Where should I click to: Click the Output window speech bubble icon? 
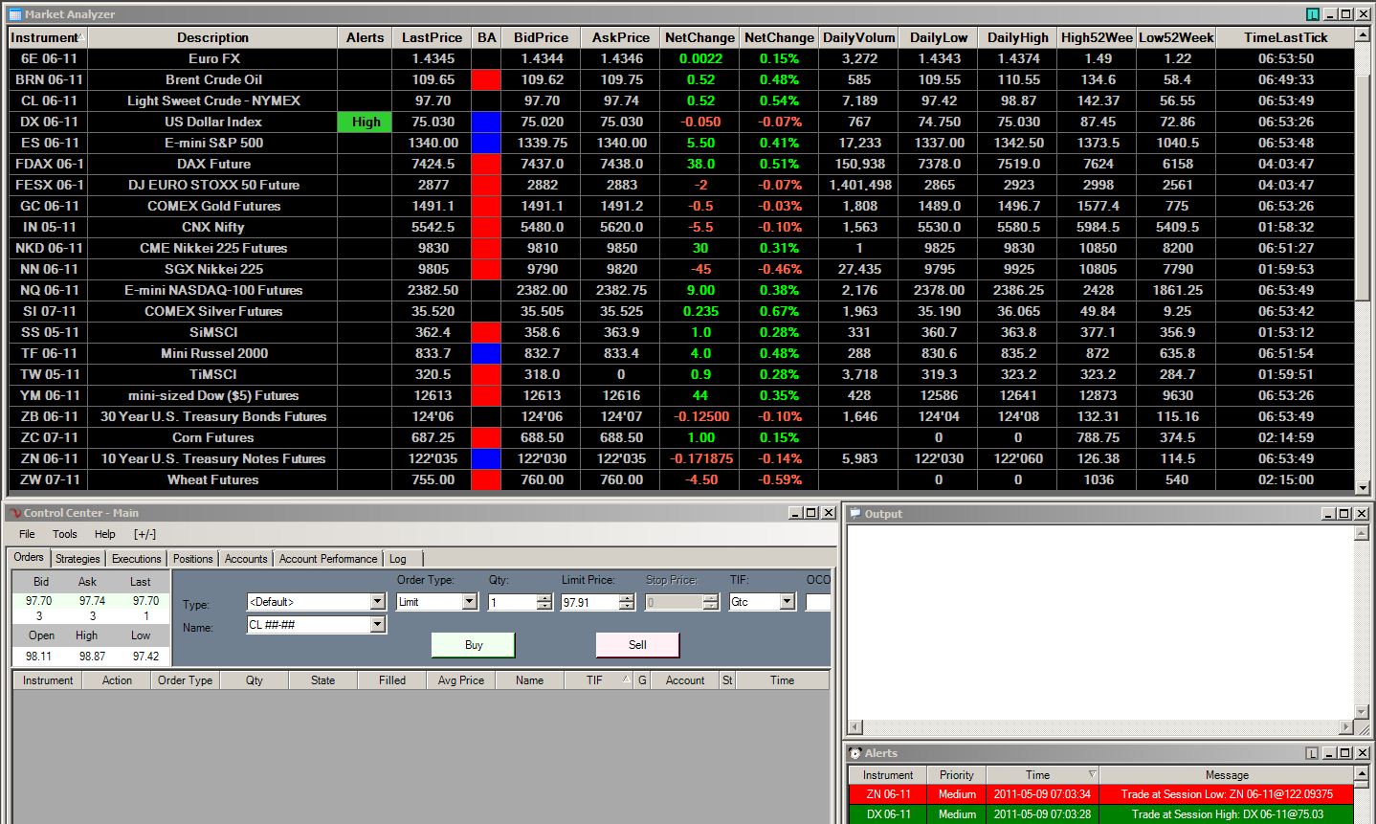[855, 514]
